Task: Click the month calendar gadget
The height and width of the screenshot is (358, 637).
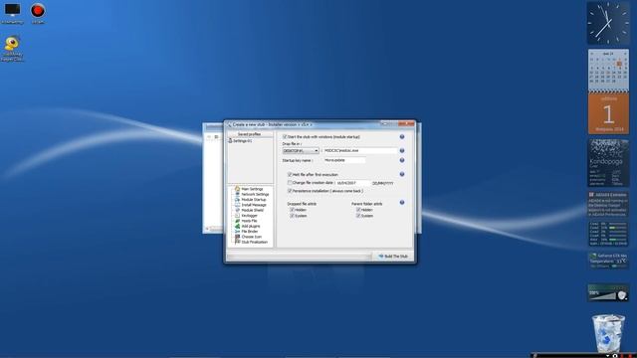Action: click(608, 70)
